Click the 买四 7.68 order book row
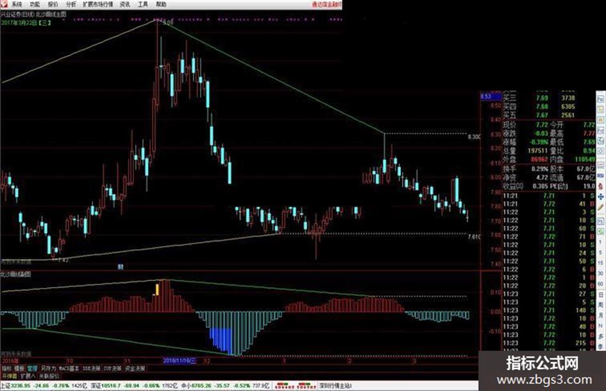 click(539, 107)
